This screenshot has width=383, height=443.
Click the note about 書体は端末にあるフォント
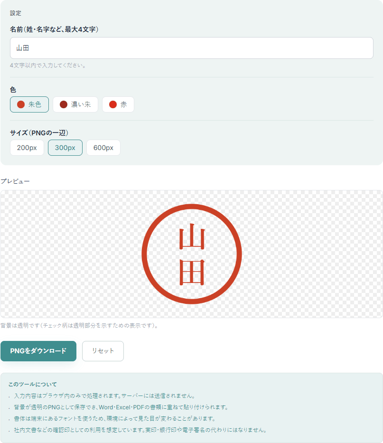[x=115, y=418]
